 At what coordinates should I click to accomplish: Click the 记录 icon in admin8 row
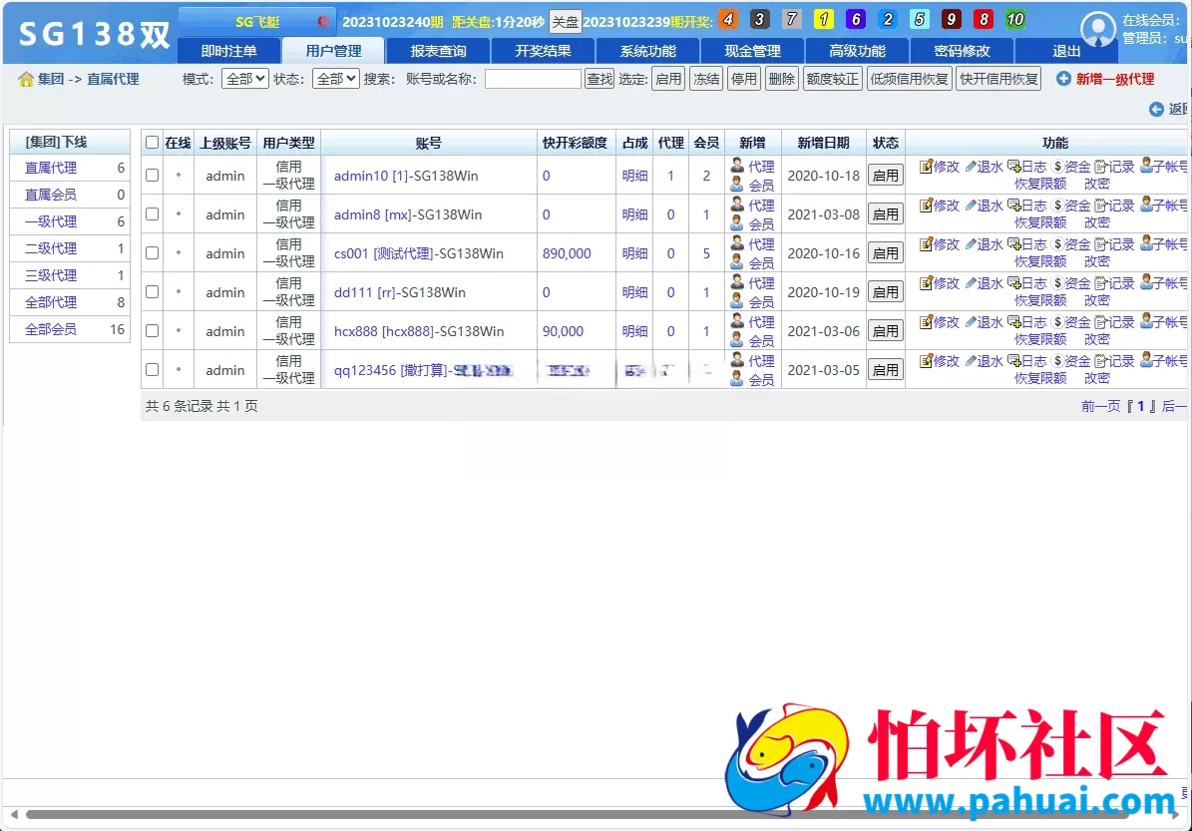click(1101, 206)
